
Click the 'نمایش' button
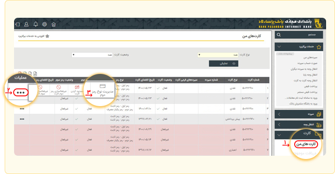223,64
